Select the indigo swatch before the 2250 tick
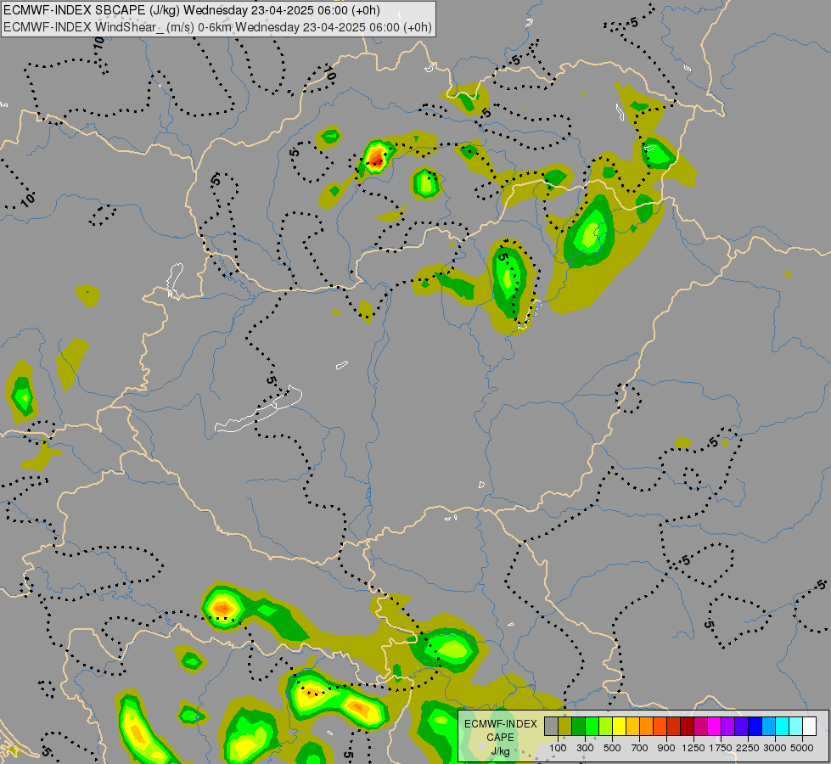The height and width of the screenshot is (764, 831). (742, 726)
